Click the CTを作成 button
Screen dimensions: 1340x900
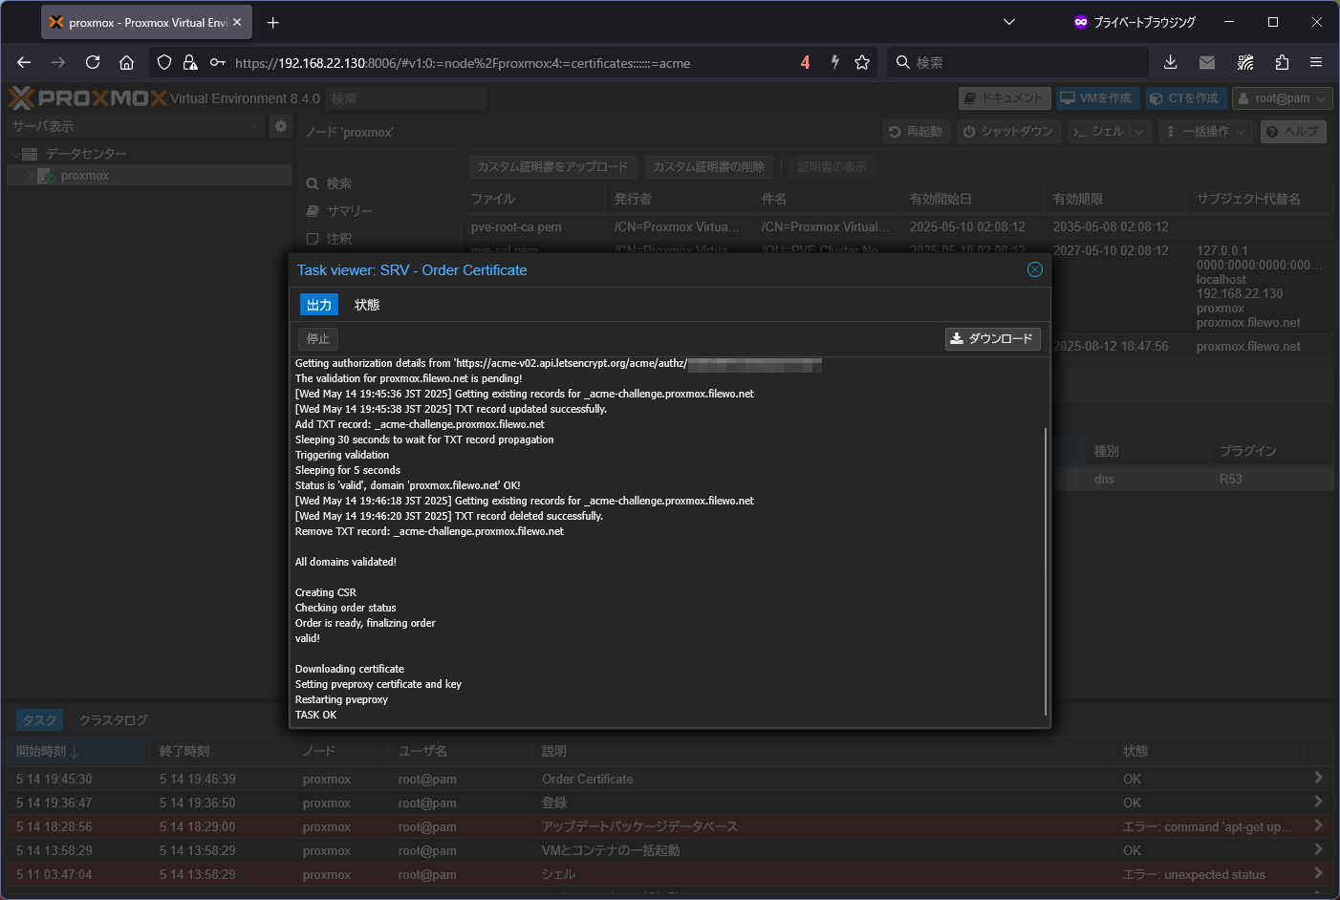click(x=1185, y=98)
